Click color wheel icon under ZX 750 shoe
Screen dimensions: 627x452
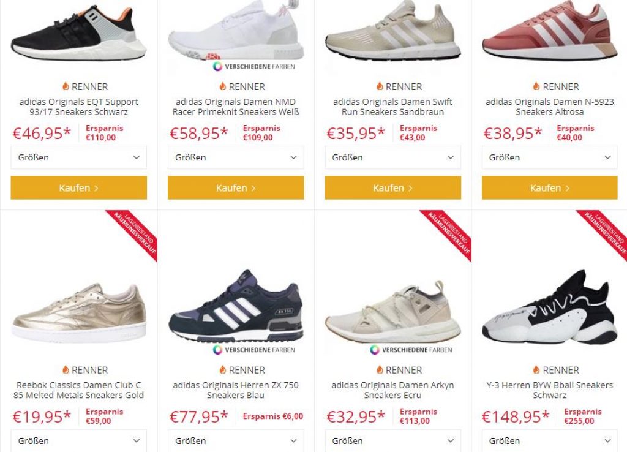click(217, 350)
